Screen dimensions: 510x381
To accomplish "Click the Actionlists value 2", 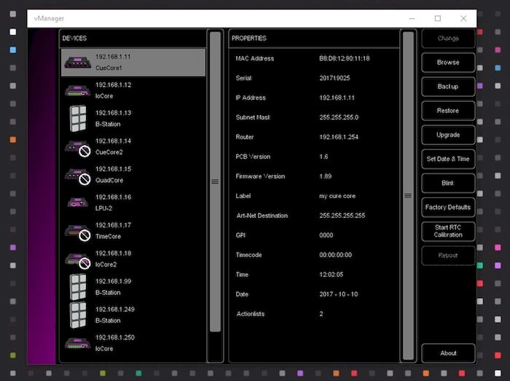I will [321, 314].
